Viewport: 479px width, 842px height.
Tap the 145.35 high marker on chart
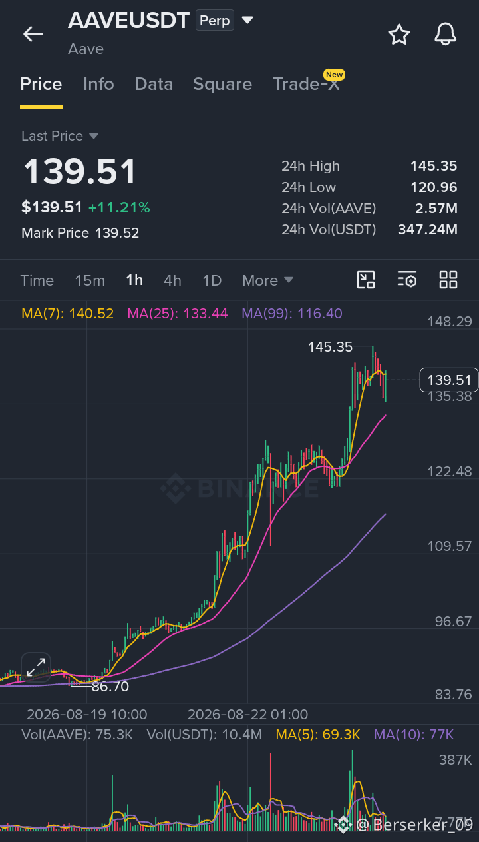click(330, 347)
